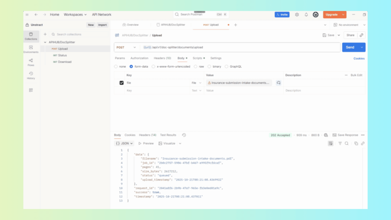The image size is (391, 220).
Task: Select the raw body type radio button
Action: (x=196, y=66)
